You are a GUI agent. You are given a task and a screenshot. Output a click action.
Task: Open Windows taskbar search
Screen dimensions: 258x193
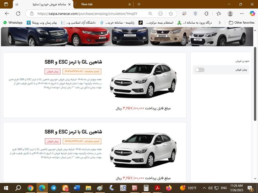coord(18,188)
